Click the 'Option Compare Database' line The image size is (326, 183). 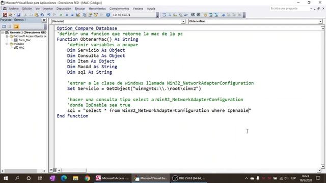pos(87,28)
